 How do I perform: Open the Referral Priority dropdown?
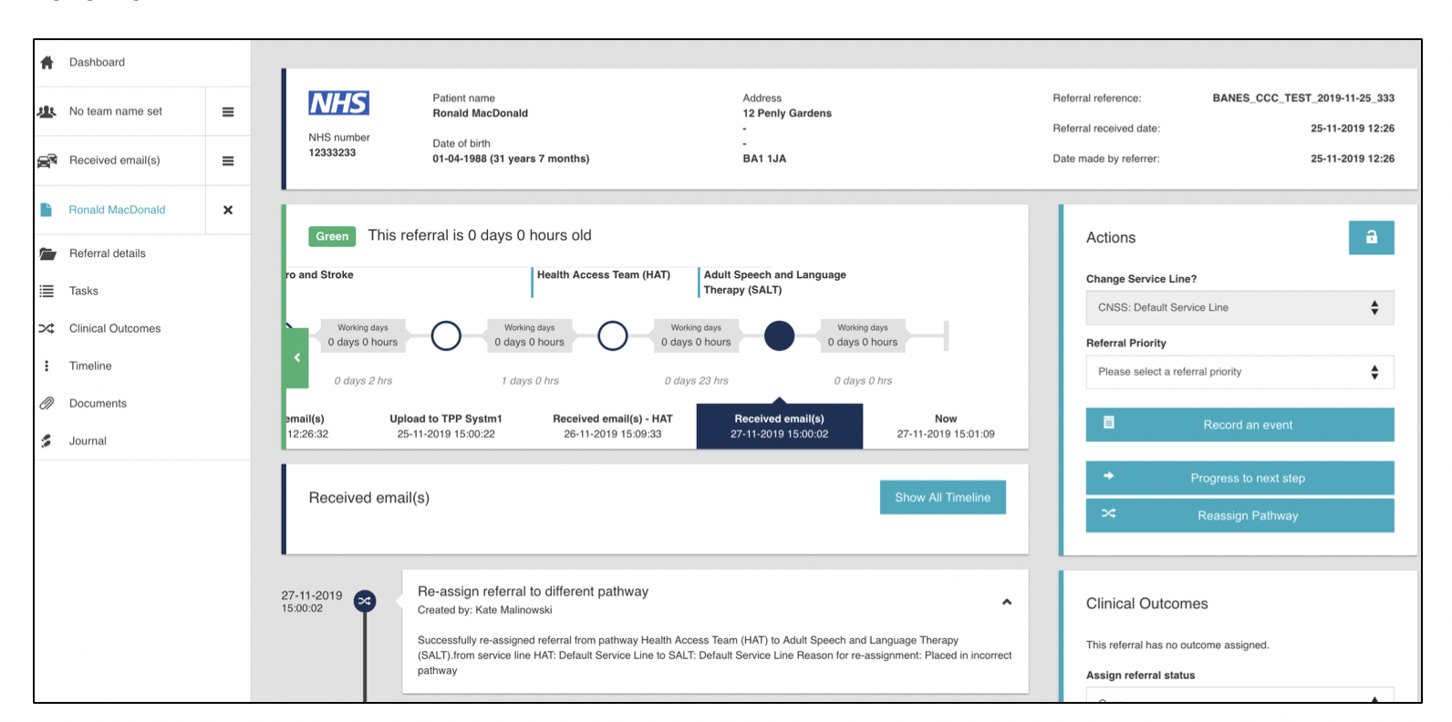pos(1239,372)
